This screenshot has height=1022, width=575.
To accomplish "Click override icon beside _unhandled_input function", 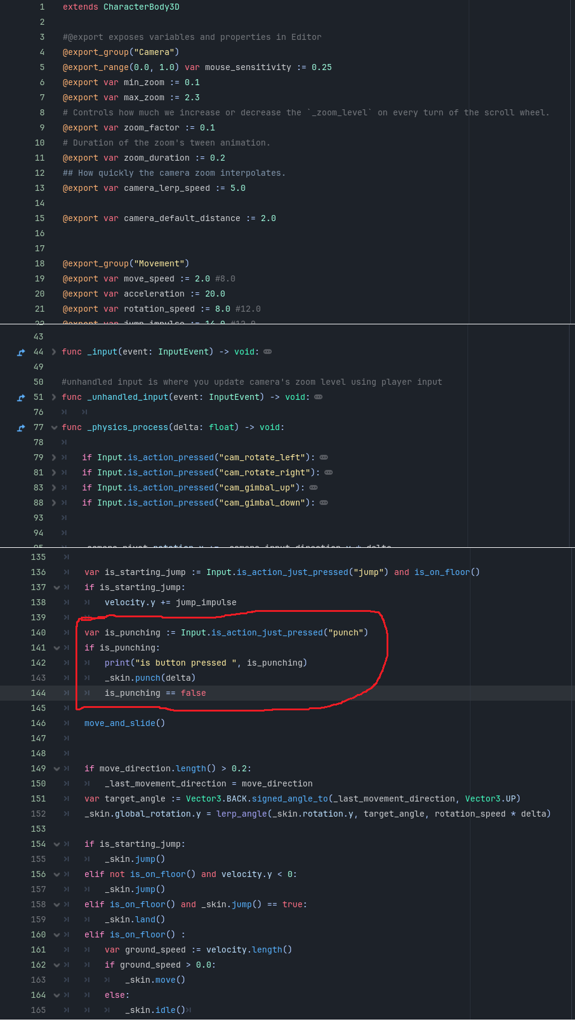I will point(21,397).
